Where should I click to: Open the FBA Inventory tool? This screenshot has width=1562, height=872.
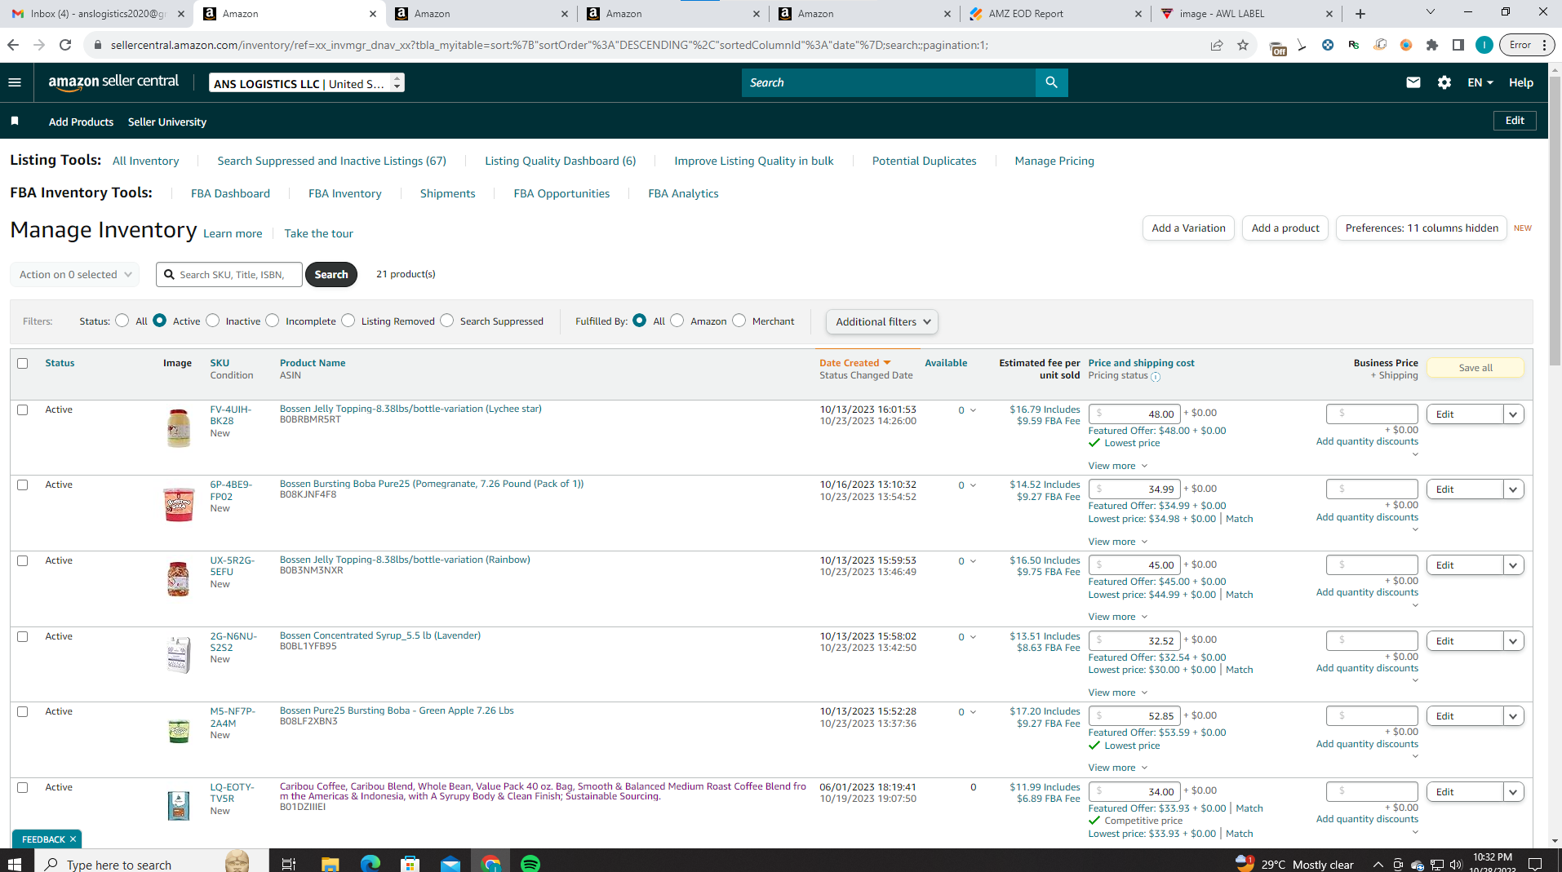pyautogui.click(x=344, y=193)
